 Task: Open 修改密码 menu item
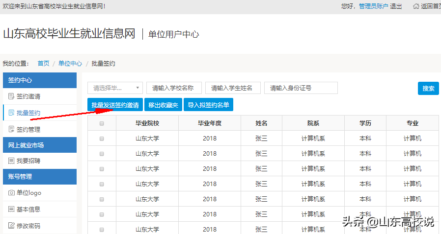coord(40,226)
